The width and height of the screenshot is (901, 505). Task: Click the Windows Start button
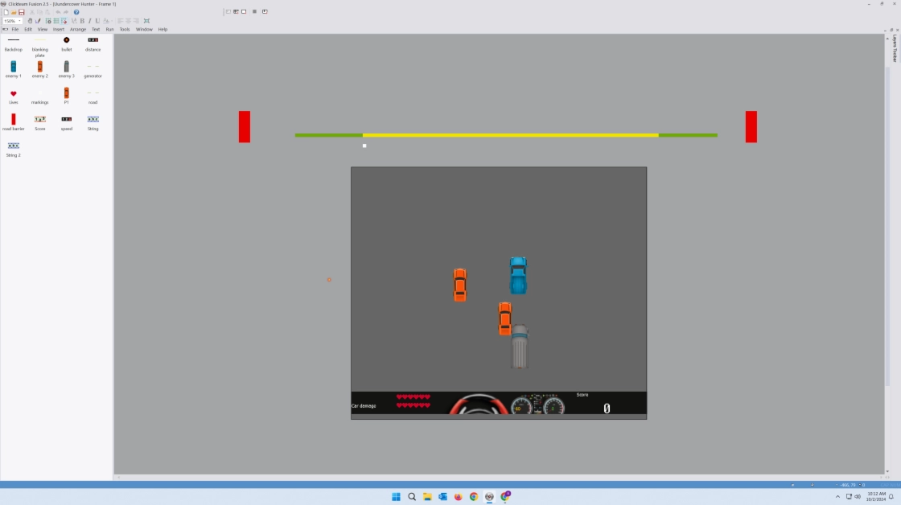396,497
